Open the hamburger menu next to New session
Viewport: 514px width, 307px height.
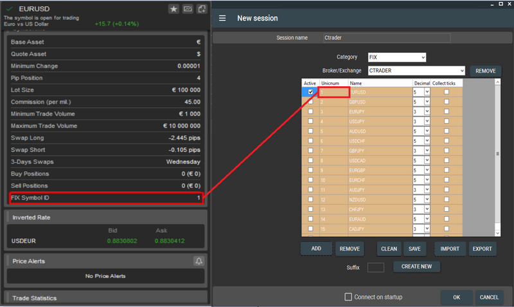click(222, 18)
